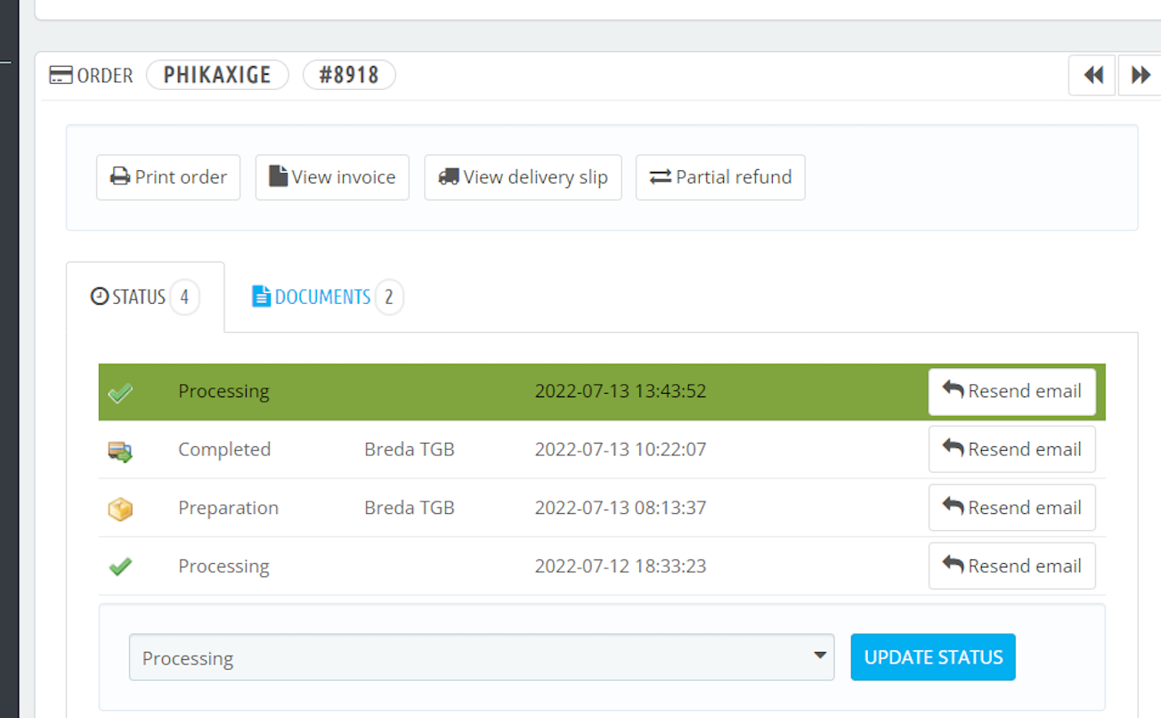
Task: Select order reference PHIKAXIGE badge
Action: tap(217, 75)
